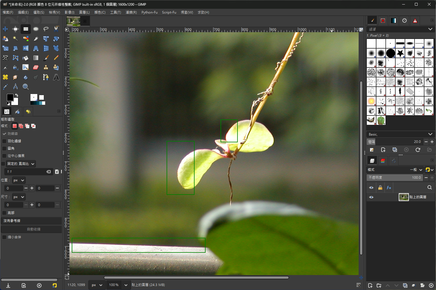Open the 沒有參考線 guides dropdown
436x290 pixels.
coord(31,221)
